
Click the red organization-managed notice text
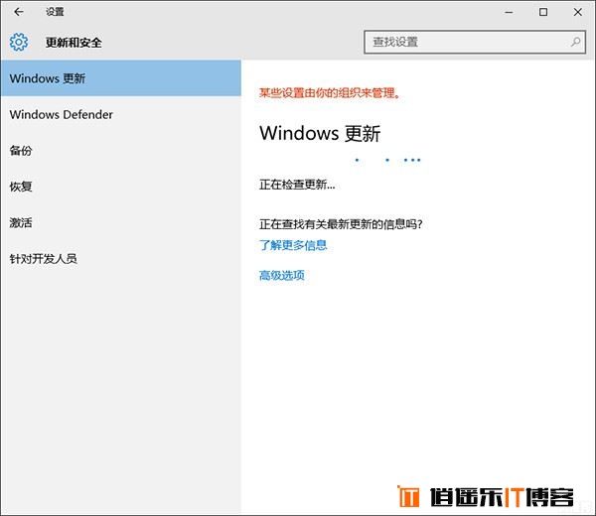point(329,92)
